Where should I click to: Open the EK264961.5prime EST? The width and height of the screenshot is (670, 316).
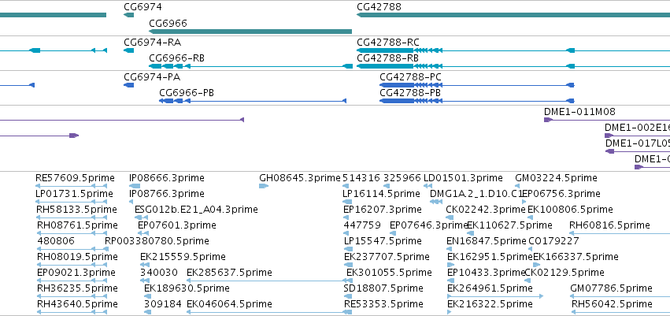point(490,288)
